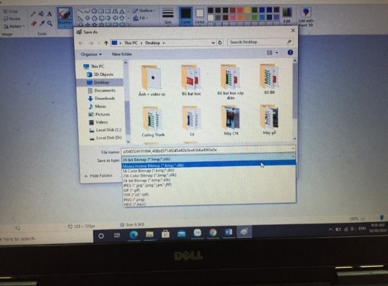
Task: Pick the white color swatch
Action: [211, 17]
